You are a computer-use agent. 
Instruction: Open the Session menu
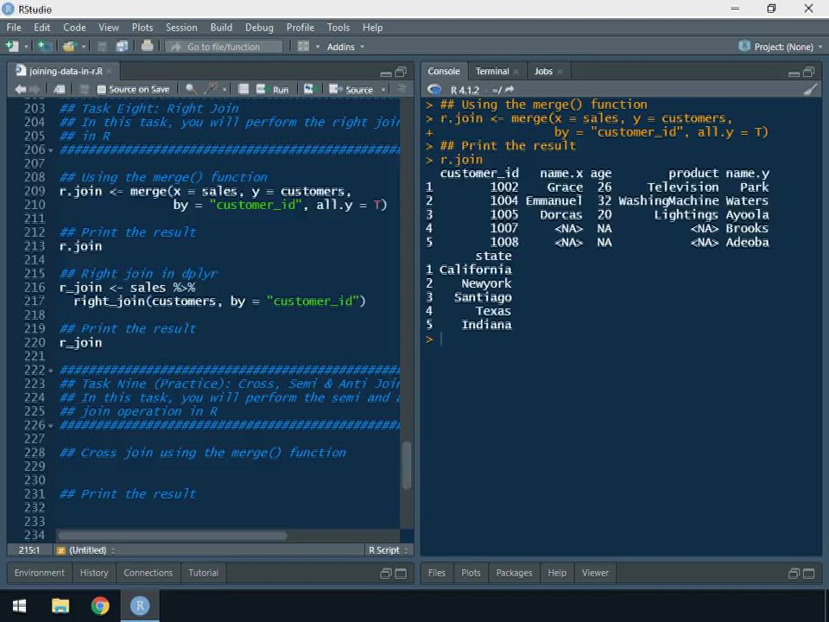click(x=181, y=28)
